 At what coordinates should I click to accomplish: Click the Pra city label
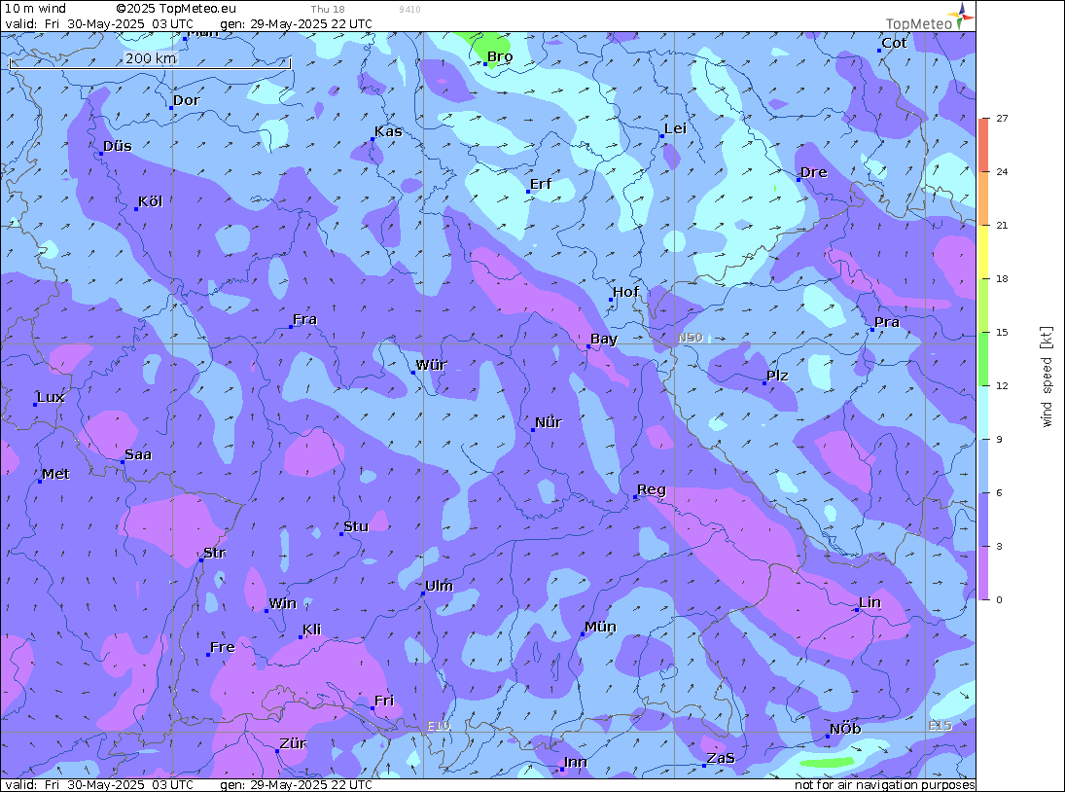887,322
